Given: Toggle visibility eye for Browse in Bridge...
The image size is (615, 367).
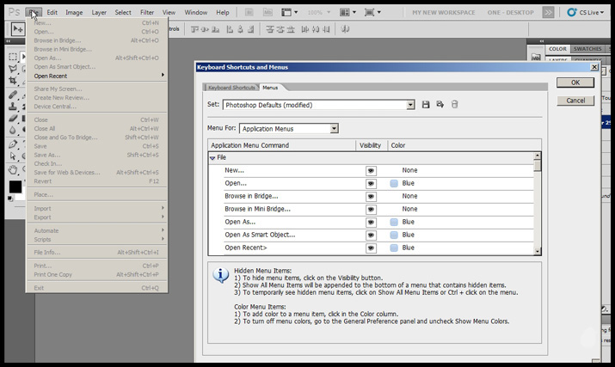Looking at the screenshot, I should coord(371,197).
